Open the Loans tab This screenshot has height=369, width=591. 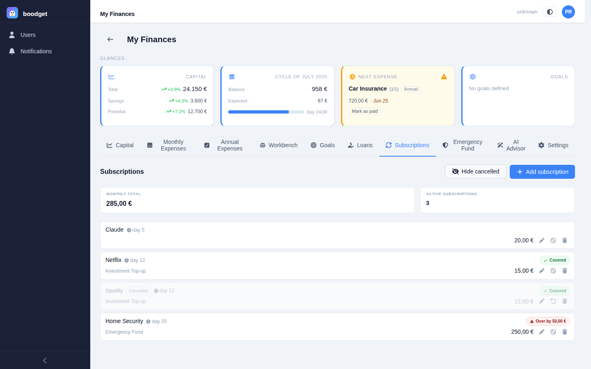[360, 145]
